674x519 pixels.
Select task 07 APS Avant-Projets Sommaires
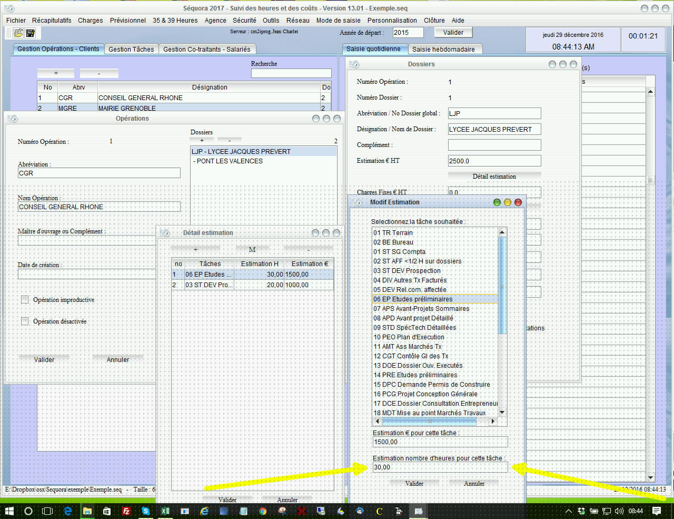pyautogui.click(x=421, y=309)
